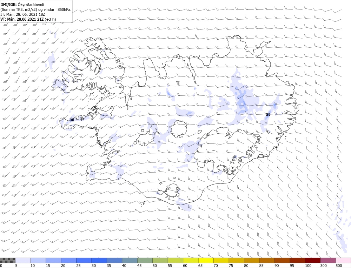Image resolution: width=351 pixels, height=268 pixels.
Task: Click the 35-40 steel blue legend swatch
Action: pos(114,260)
